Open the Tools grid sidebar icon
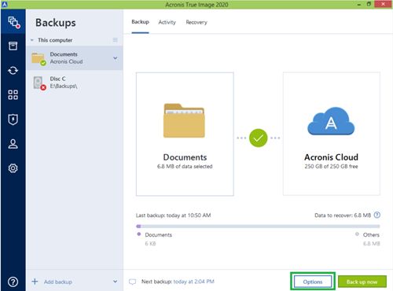393x291 pixels. click(x=13, y=94)
